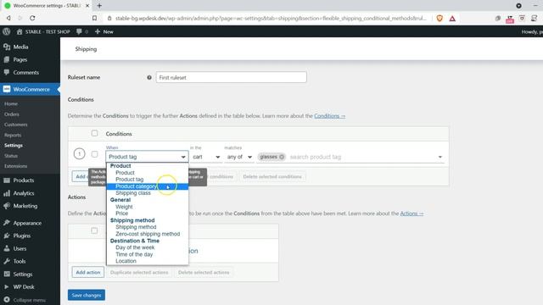Open the STABLE - TEST SHOP home icon

(20, 31)
